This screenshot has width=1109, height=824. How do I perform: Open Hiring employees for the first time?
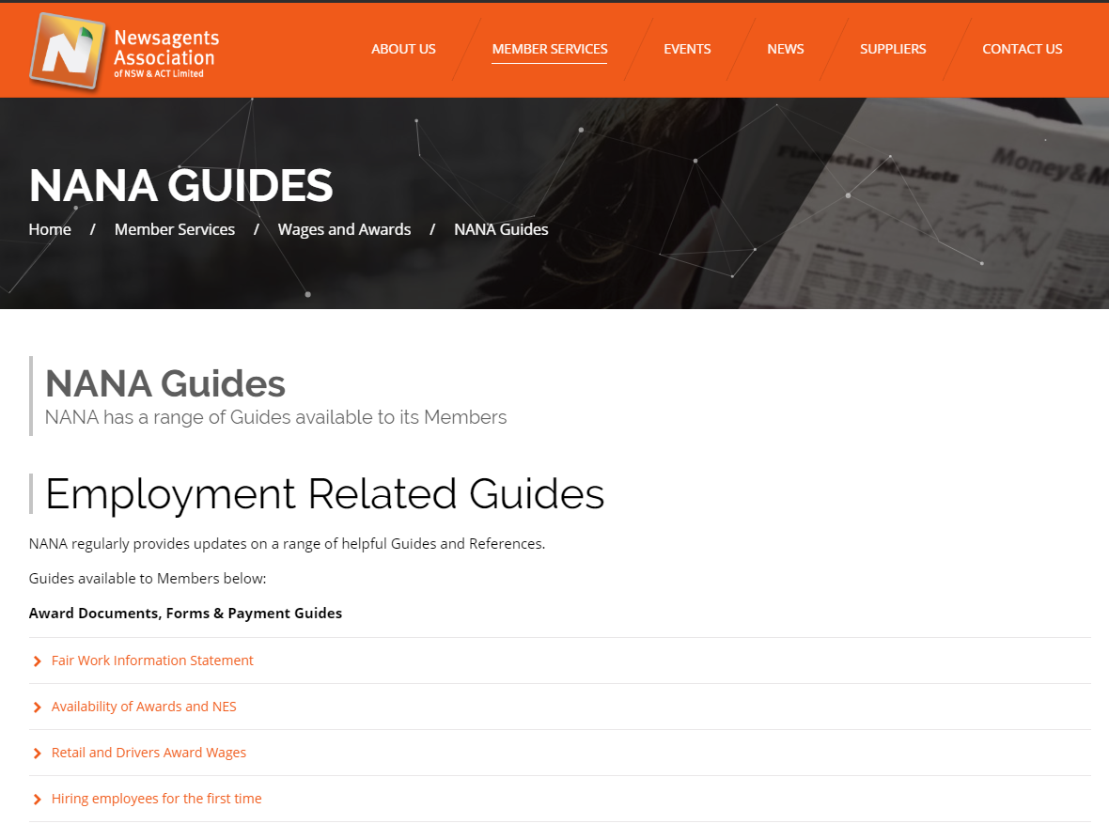[x=156, y=799]
